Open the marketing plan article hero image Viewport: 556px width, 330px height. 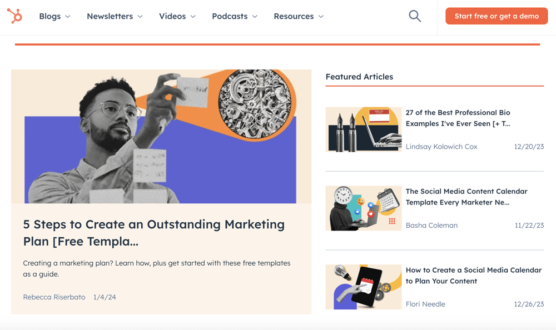[x=161, y=136]
